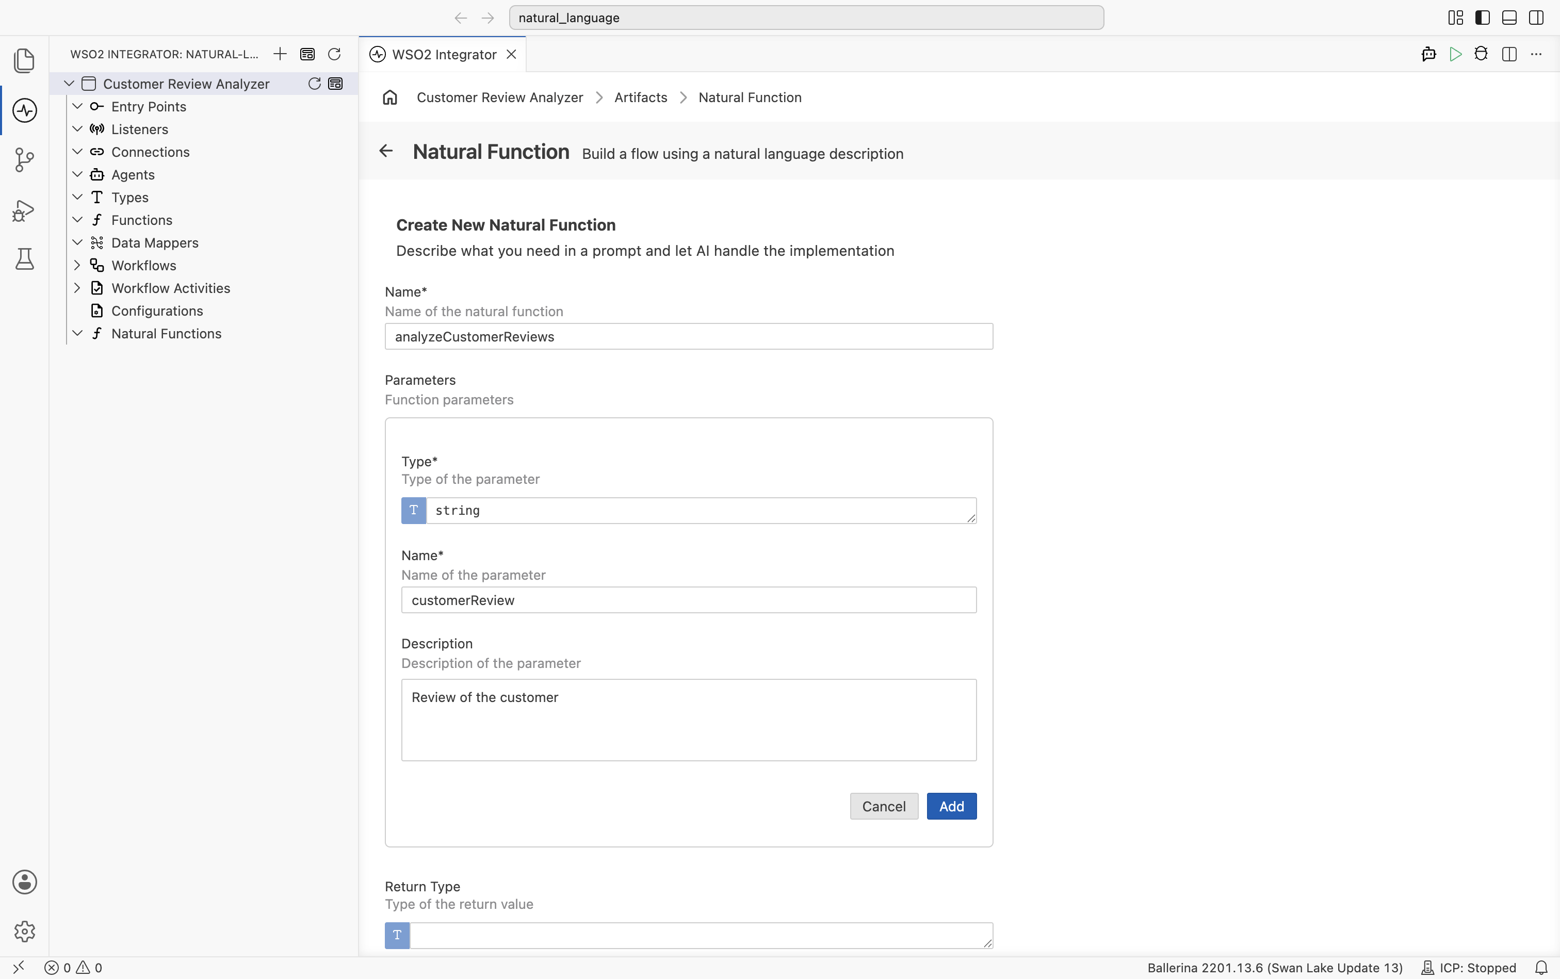The width and height of the screenshot is (1560, 979).
Task: Click the parameter Description text area
Action: [688, 720]
